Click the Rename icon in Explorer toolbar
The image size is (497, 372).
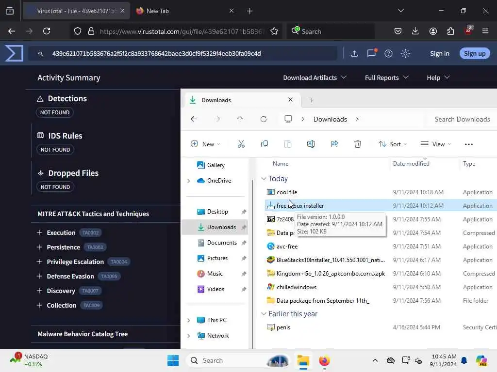coord(311,144)
